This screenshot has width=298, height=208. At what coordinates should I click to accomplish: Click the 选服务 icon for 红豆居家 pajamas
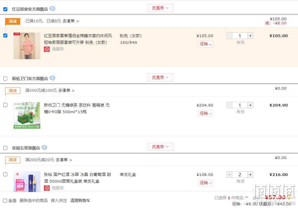47,49
